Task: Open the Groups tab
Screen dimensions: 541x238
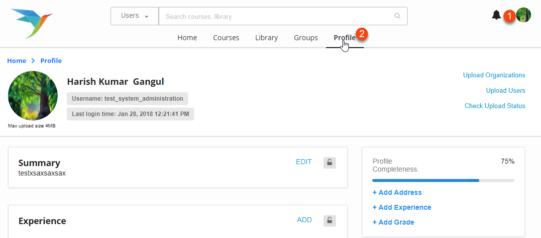Action: [306, 38]
